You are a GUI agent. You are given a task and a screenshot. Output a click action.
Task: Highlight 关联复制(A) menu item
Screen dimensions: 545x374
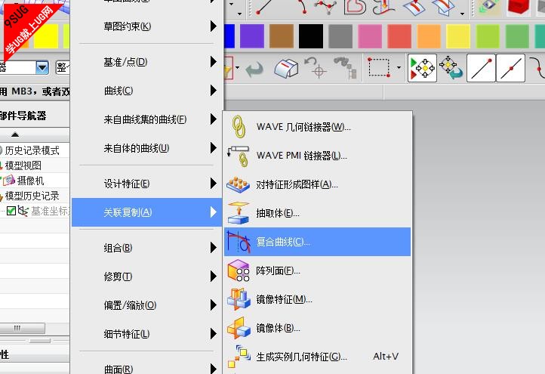pyautogui.click(x=146, y=212)
